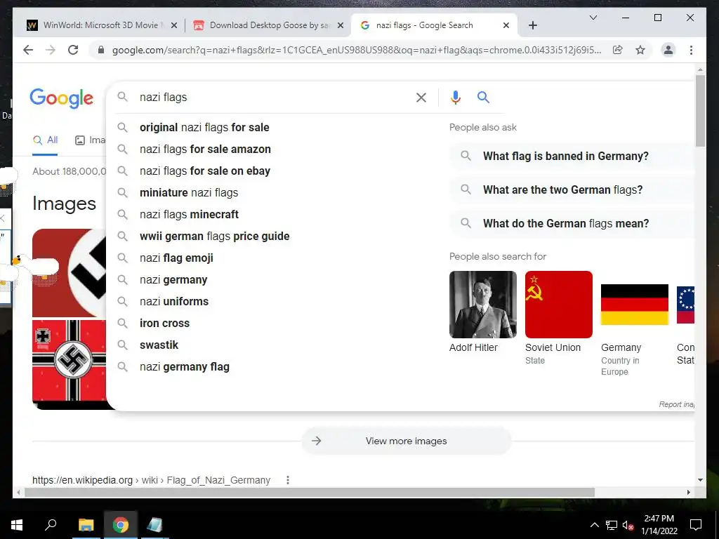Click the Report inappropriate predictions link
The width and height of the screenshot is (719, 539).
[x=677, y=404]
